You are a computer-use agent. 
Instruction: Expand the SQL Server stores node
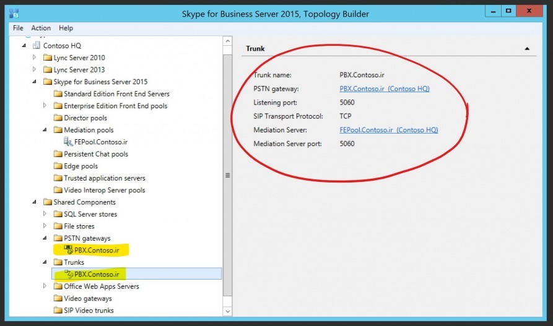[45, 213]
